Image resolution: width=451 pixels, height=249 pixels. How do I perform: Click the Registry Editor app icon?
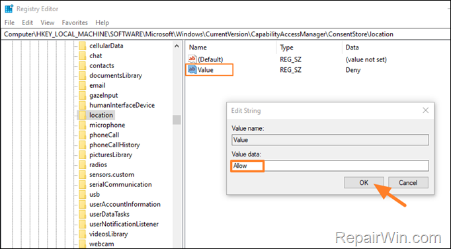(x=9, y=9)
